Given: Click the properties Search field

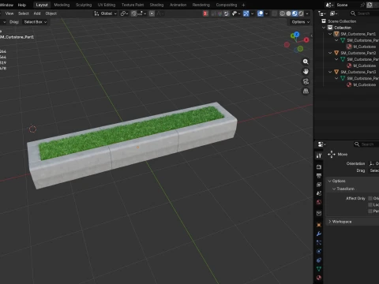Looking at the screenshot, I should [367, 144].
